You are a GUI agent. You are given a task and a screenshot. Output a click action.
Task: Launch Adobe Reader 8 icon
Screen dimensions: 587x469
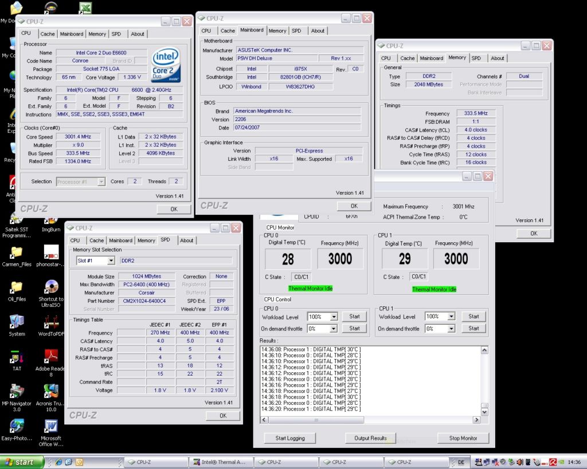click(51, 363)
